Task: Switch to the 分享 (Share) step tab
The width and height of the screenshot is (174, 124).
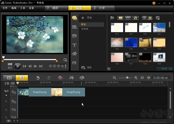Action: pyautogui.click(x=102, y=8)
